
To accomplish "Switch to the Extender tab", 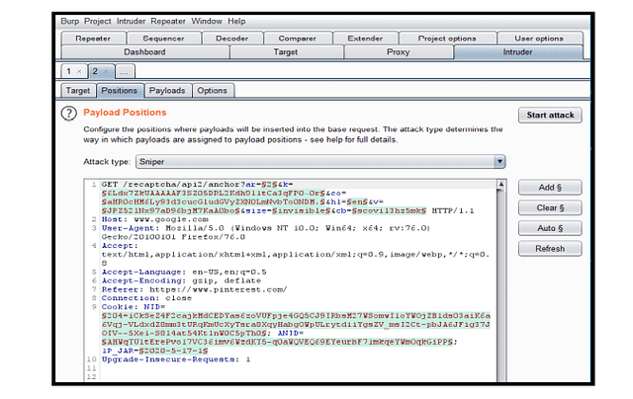I will [365, 39].
